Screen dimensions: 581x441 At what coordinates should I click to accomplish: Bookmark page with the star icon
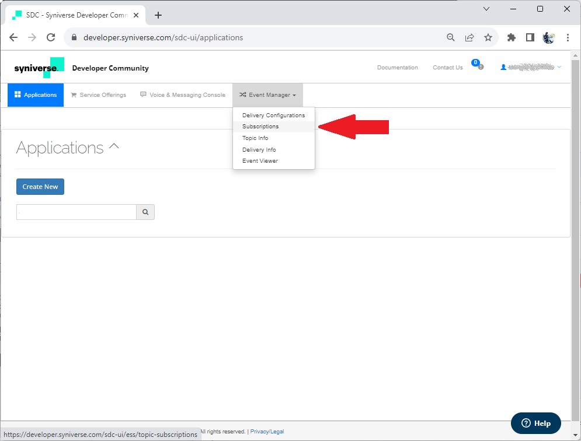[488, 37]
